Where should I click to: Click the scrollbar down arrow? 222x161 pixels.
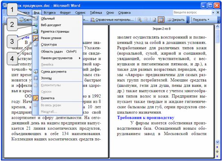(217, 141)
